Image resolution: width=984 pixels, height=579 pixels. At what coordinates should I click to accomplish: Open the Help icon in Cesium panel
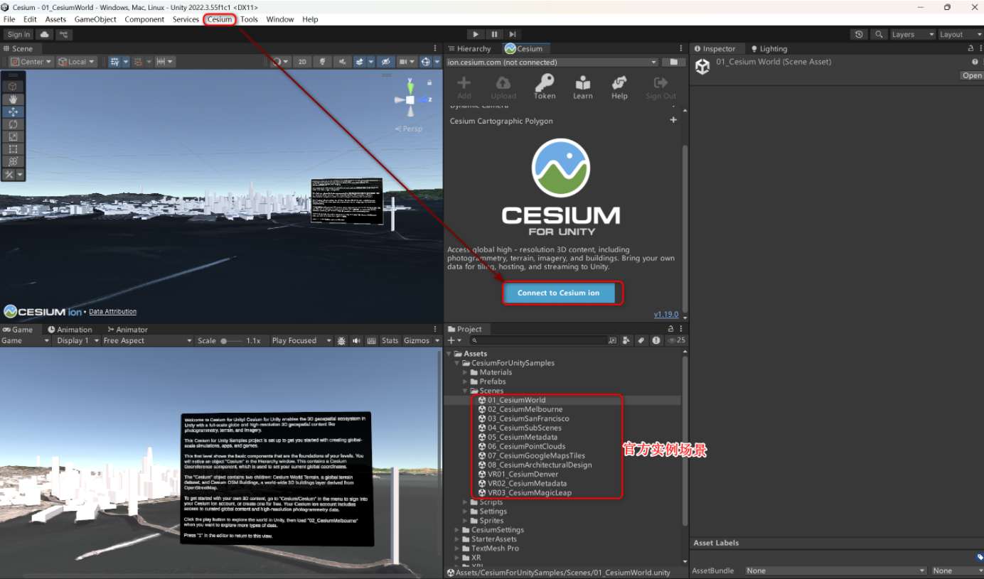point(620,87)
